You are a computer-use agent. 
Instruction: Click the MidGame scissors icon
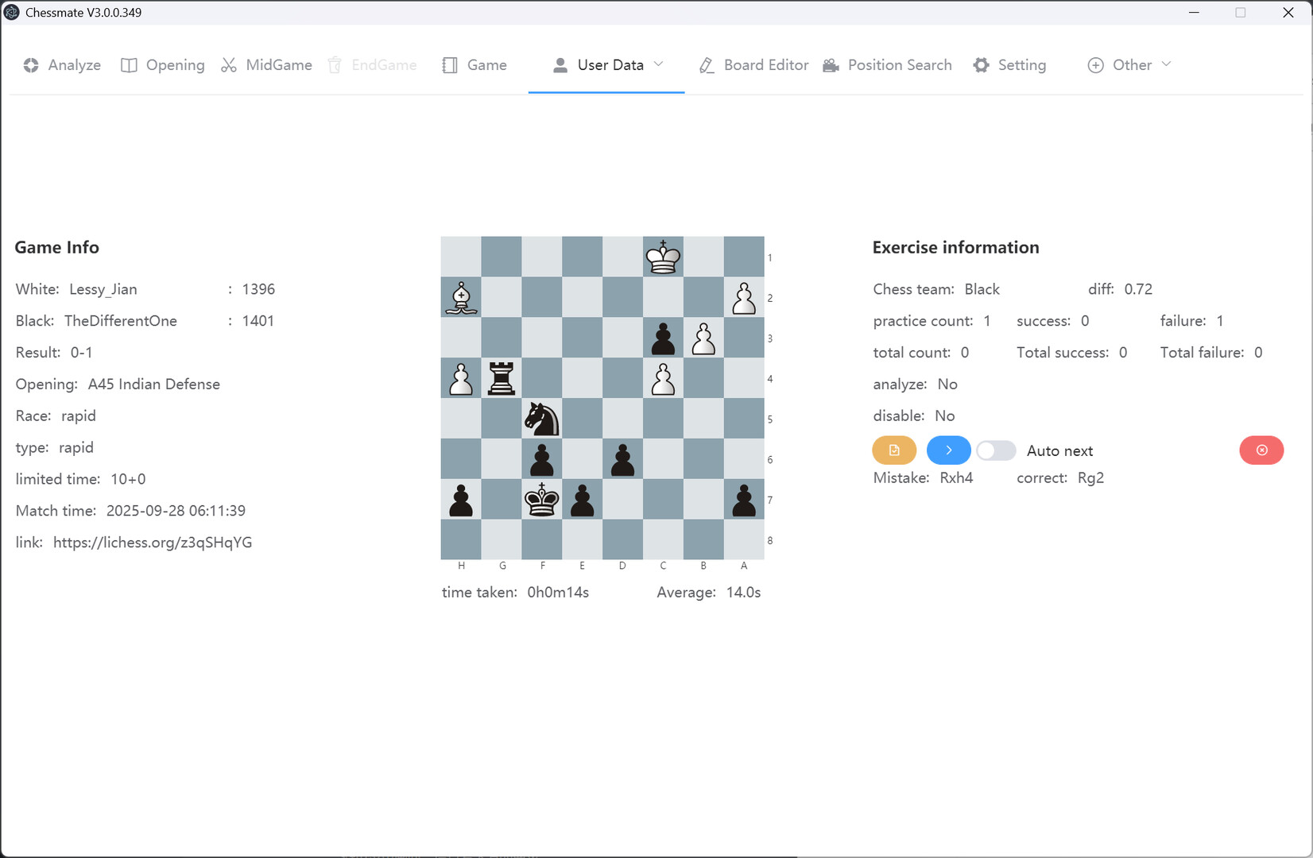pyautogui.click(x=228, y=65)
